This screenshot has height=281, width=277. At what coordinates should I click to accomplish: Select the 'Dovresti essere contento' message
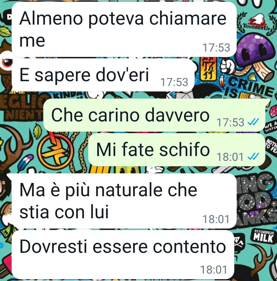pos(123,255)
